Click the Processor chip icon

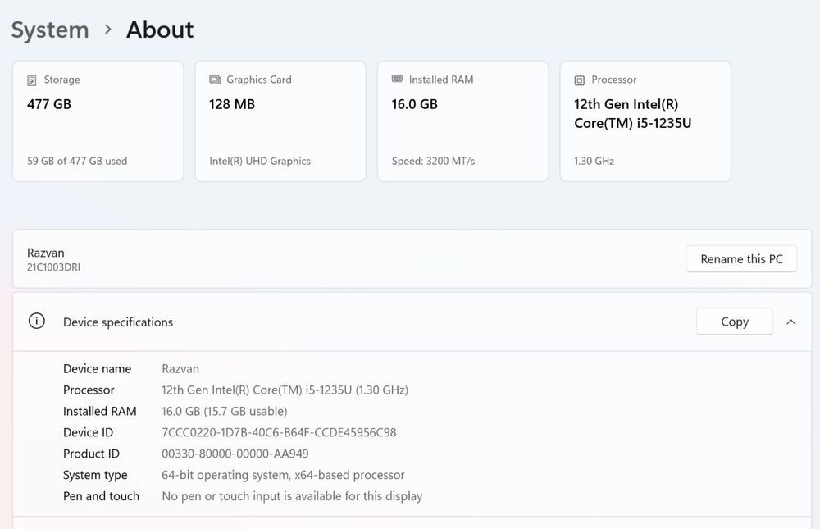point(580,80)
